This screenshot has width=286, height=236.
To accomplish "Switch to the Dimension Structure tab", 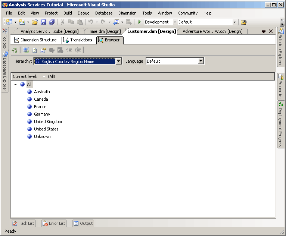I will coord(35,40).
